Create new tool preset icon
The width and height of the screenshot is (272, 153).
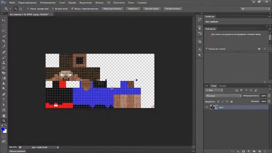[x=259, y=49]
